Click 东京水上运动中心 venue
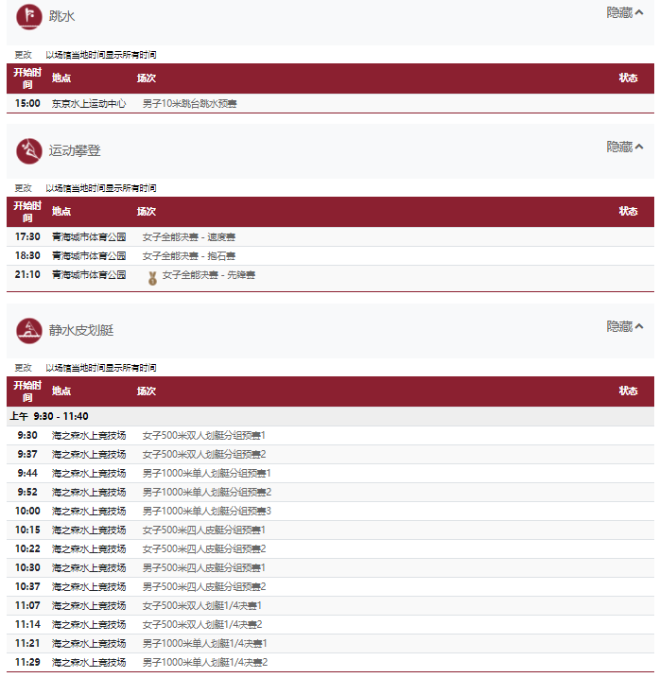This screenshot has width=659, height=678. 89,104
